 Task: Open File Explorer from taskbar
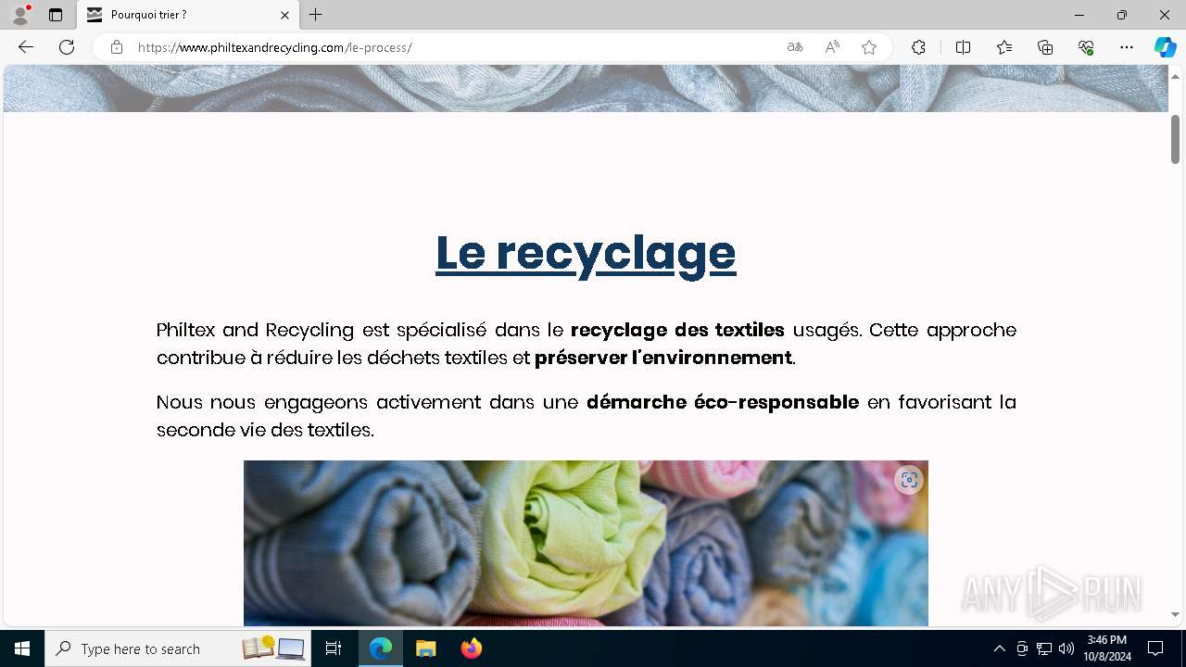tap(426, 648)
